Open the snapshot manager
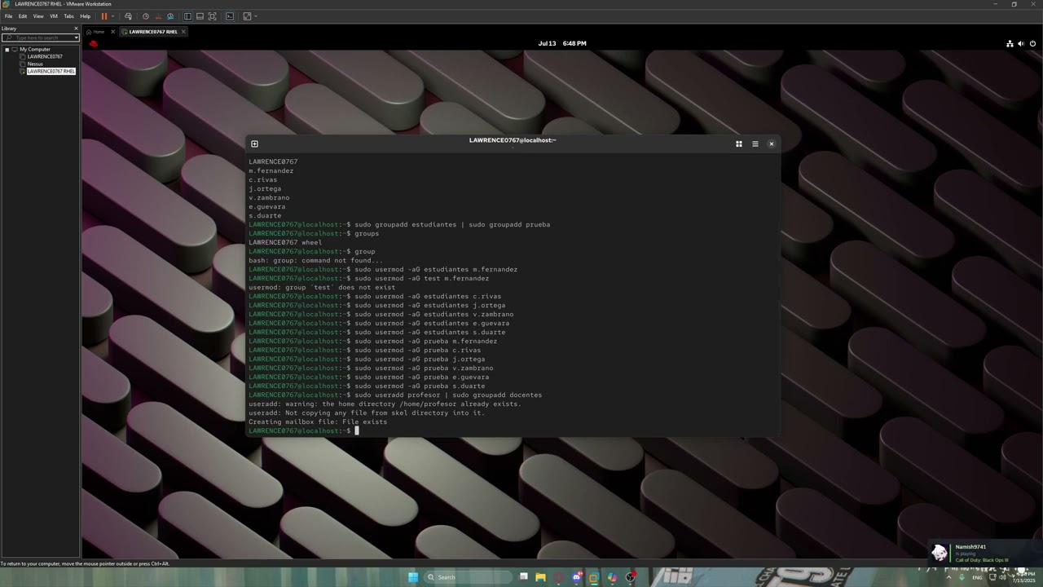The image size is (1043, 587). (170, 16)
